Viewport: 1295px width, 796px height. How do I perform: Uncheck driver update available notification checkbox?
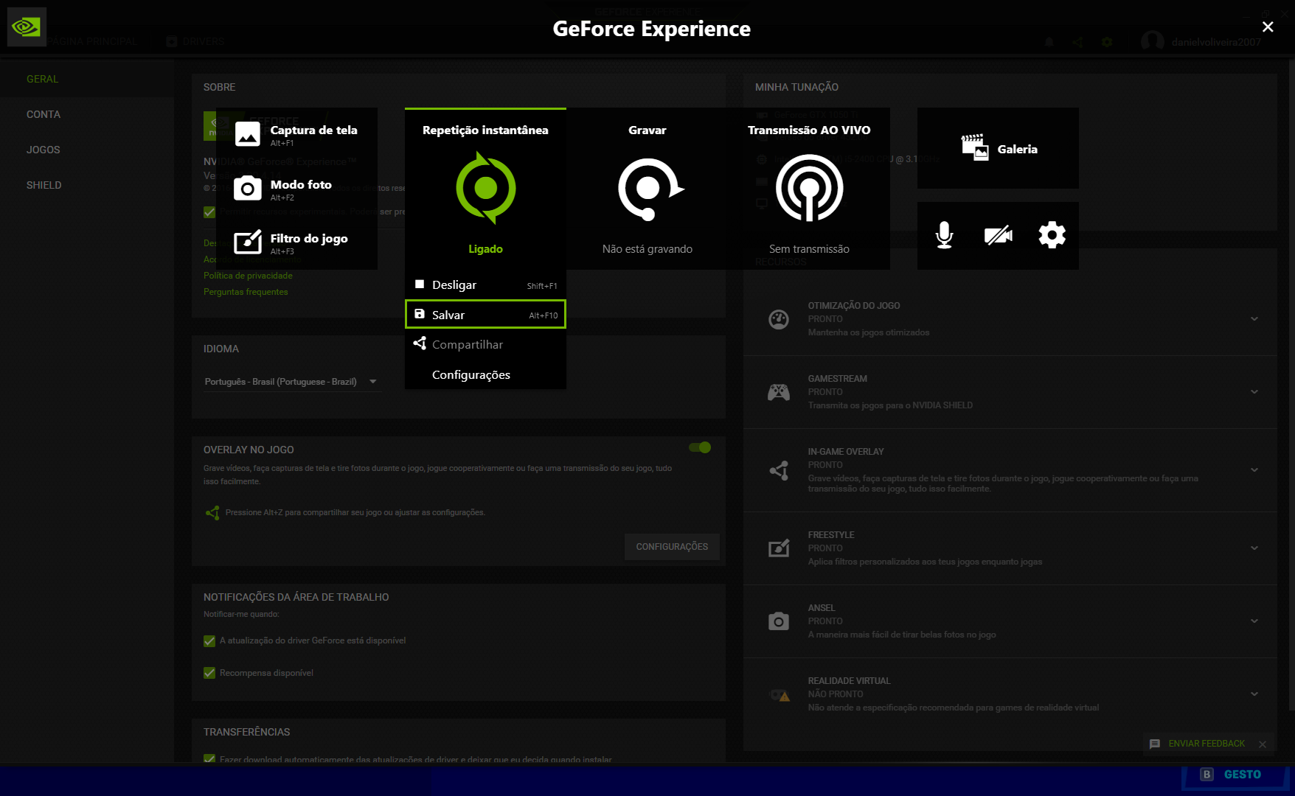pos(209,641)
